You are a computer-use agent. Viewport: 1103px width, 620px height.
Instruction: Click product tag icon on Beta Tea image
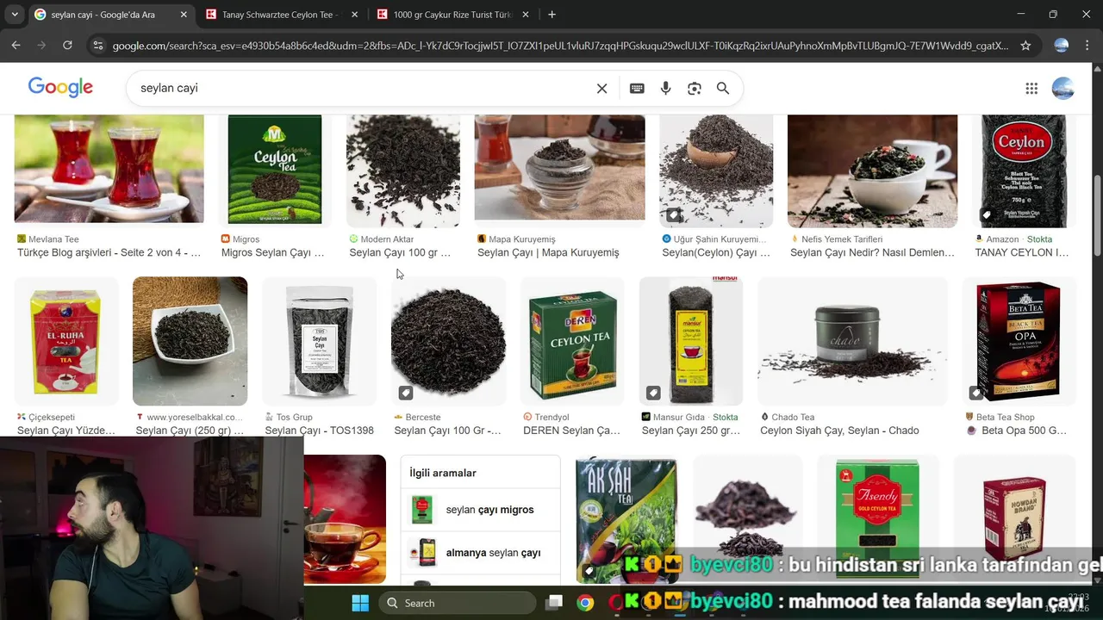click(x=975, y=393)
